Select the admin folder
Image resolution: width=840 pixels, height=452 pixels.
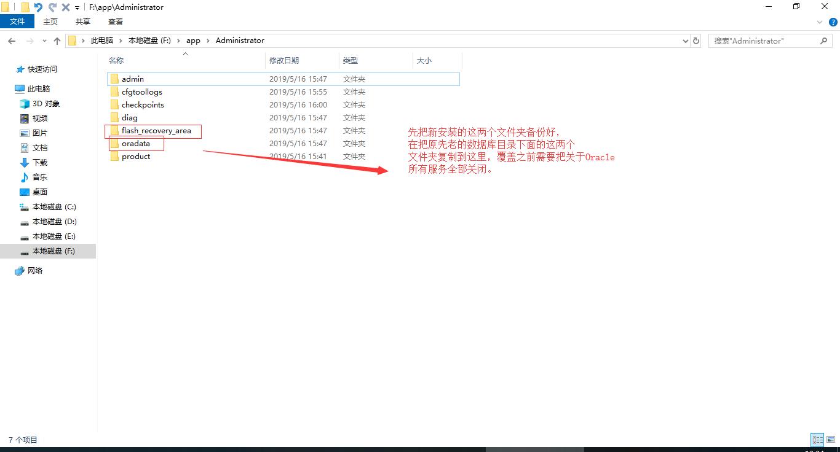pos(283,79)
